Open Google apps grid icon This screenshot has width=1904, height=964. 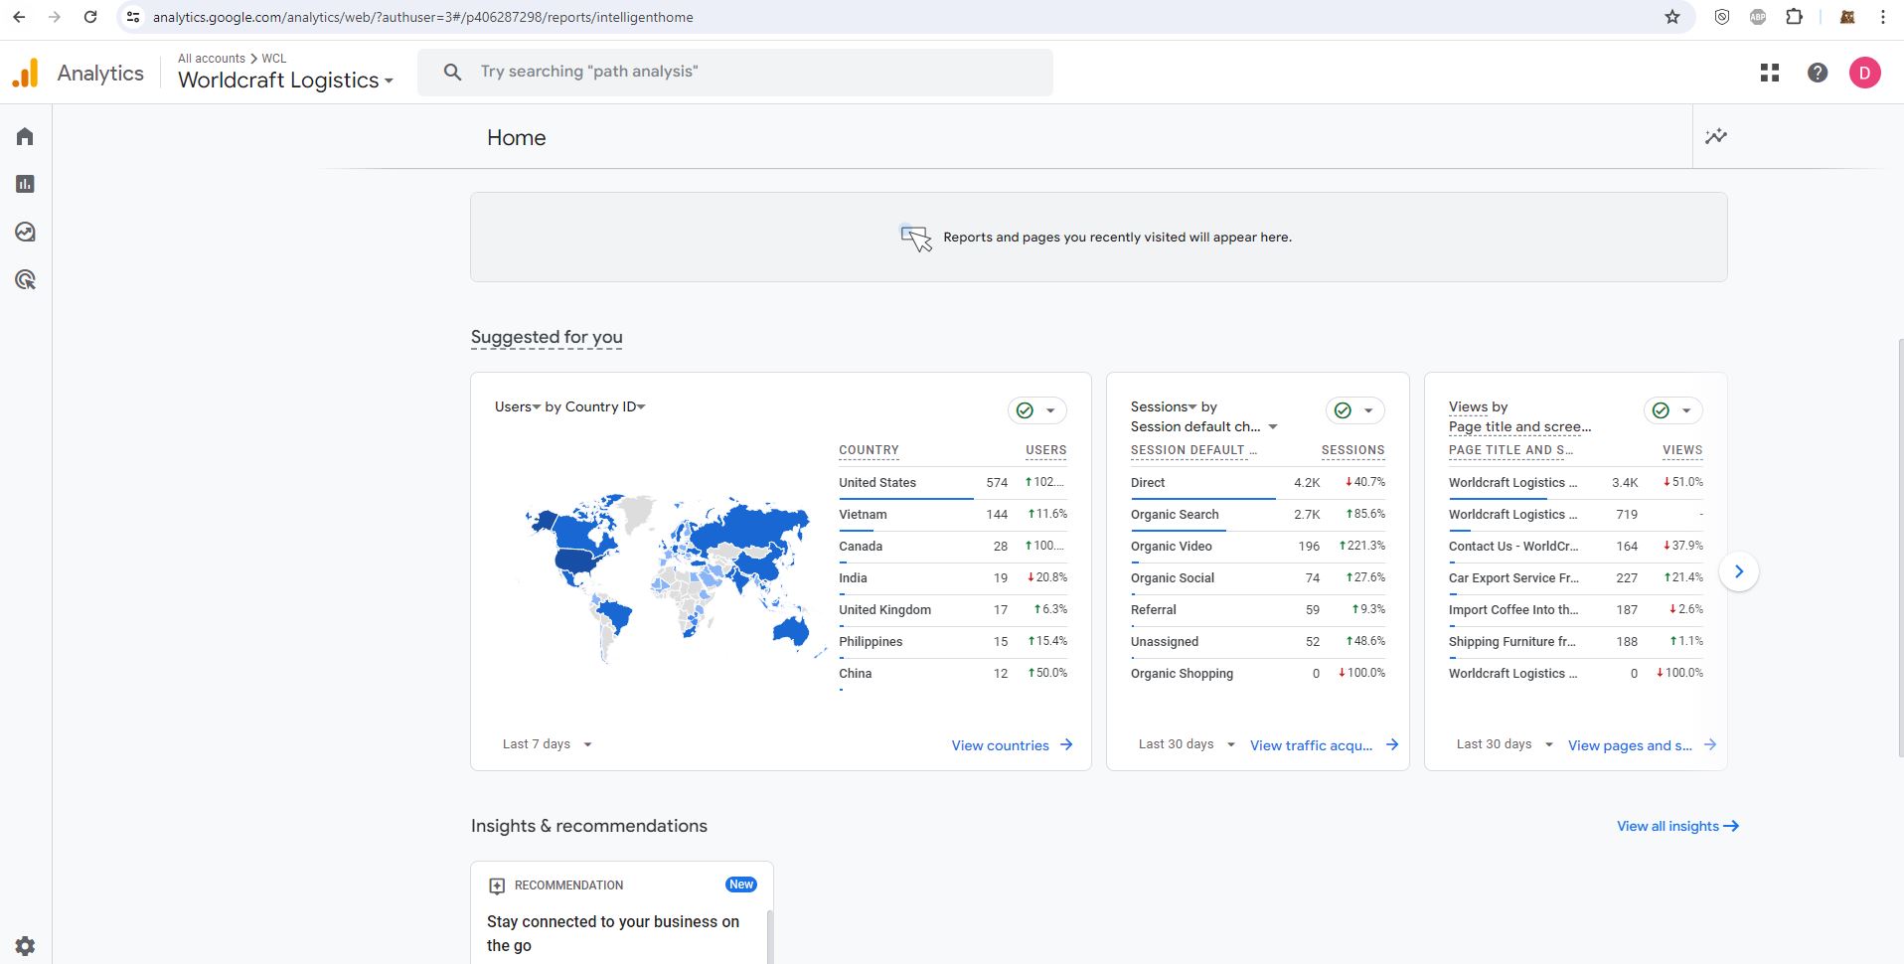tap(1770, 73)
